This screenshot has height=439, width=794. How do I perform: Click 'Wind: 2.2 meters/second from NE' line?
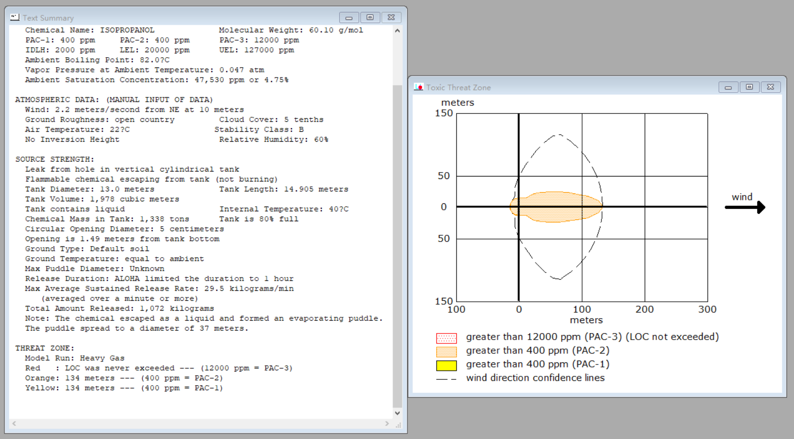[134, 110]
